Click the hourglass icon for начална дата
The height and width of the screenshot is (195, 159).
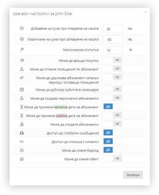click(22, 107)
